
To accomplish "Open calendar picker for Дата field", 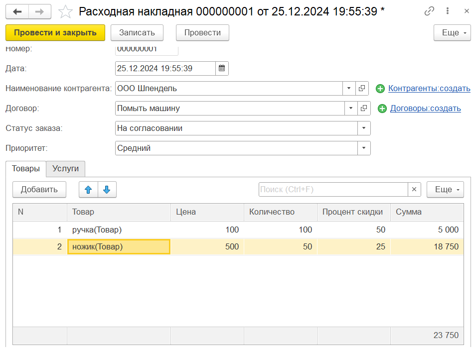I will (222, 68).
